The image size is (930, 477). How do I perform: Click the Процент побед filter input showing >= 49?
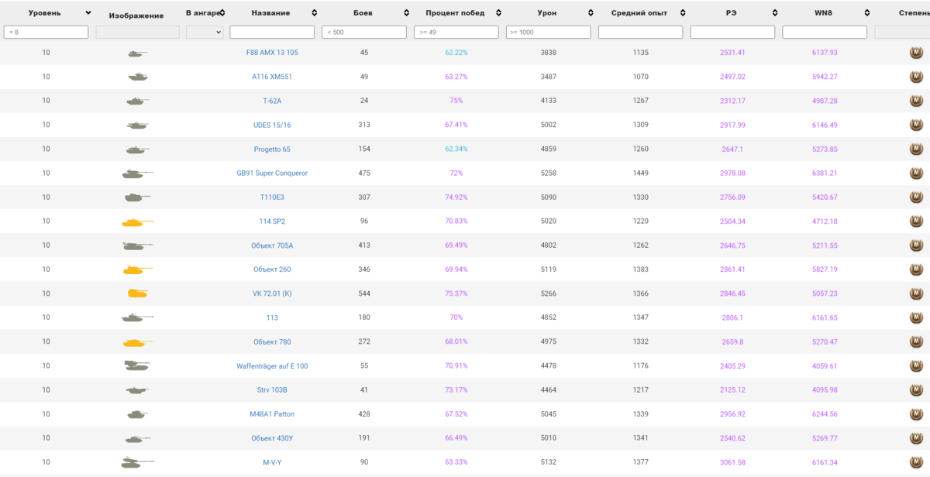tap(456, 33)
